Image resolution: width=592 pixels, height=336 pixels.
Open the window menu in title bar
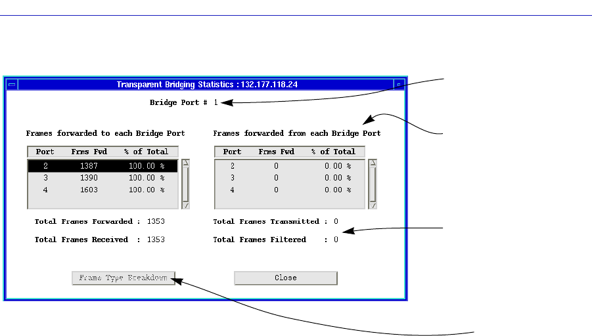point(11,84)
